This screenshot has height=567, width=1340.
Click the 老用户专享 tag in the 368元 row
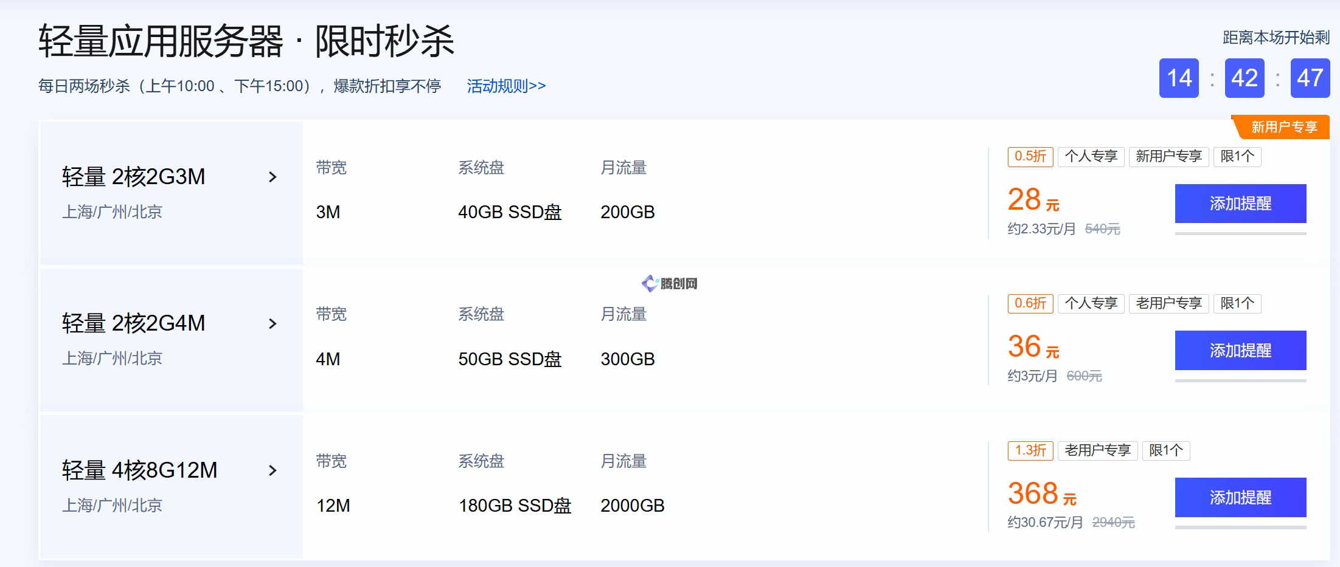pyautogui.click(x=1097, y=450)
